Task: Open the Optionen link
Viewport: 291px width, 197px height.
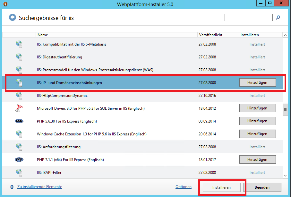Action: [184, 186]
